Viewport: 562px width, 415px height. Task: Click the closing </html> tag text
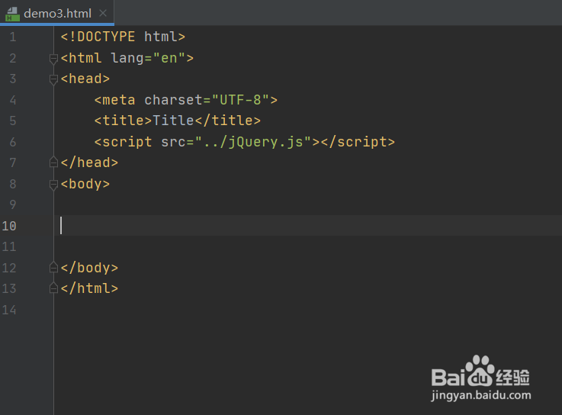[x=89, y=288]
